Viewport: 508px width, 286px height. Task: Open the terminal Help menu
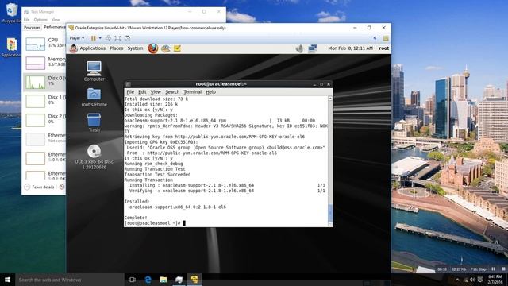coord(210,92)
